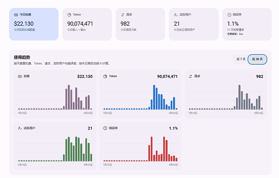Click the pie icon in Token chart panel
Viewport: 279px width, 178px height.
pos(105,76)
